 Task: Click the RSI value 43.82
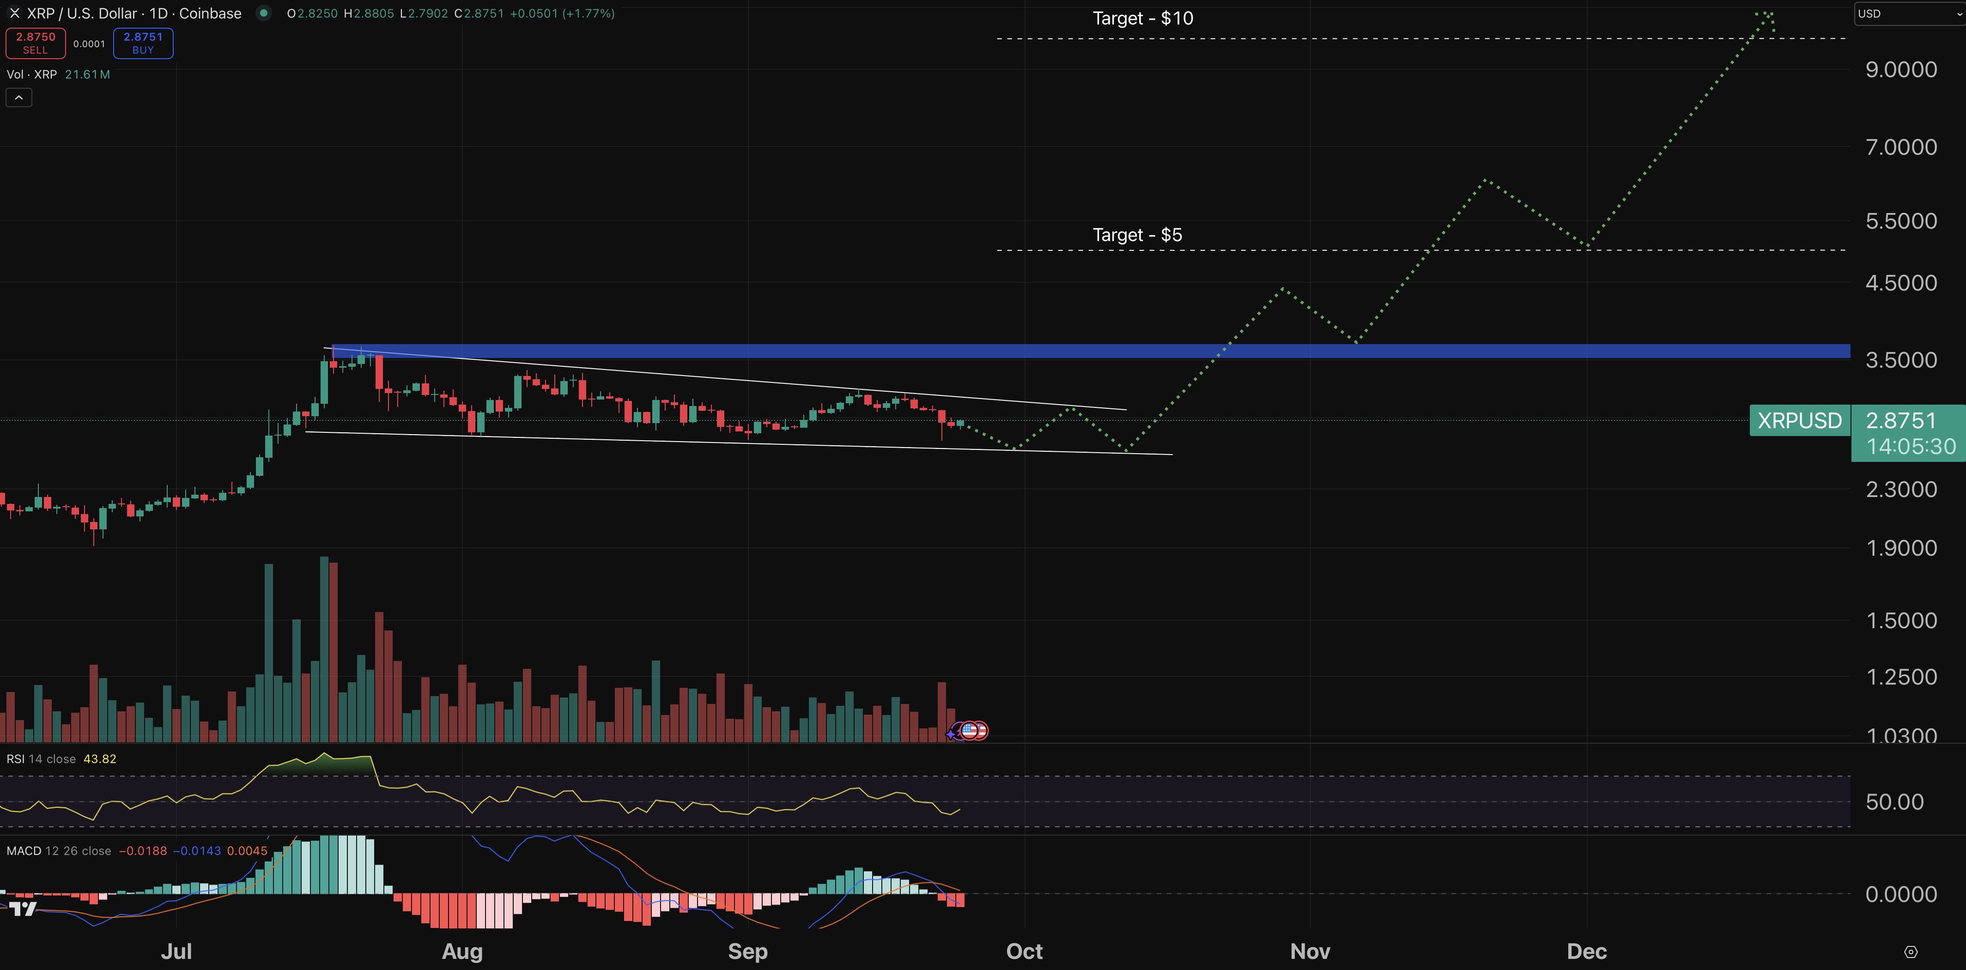point(100,758)
